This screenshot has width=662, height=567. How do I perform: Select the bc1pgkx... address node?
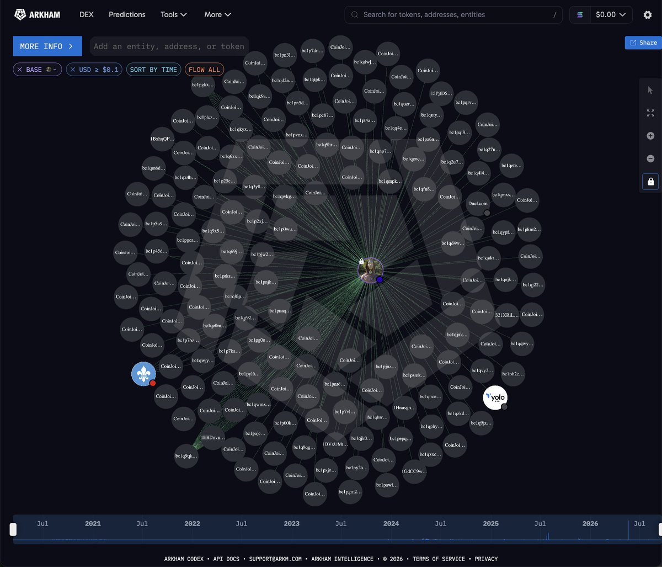203,84
